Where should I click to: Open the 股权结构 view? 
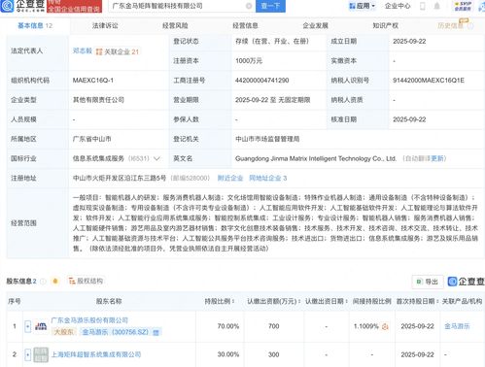pyautogui.click(x=86, y=281)
